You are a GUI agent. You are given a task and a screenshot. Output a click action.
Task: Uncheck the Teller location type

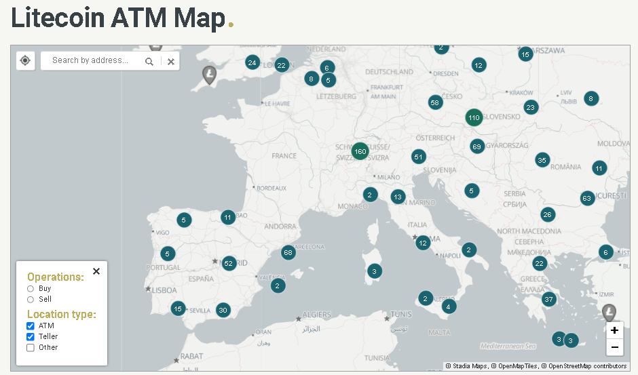[x=31, y=337]
